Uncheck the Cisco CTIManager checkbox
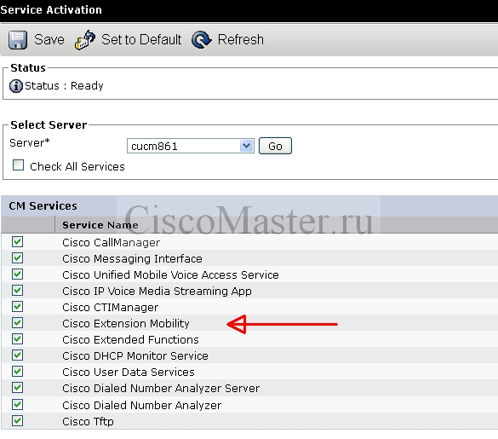The image size is (498, 439). pos(18,307)
